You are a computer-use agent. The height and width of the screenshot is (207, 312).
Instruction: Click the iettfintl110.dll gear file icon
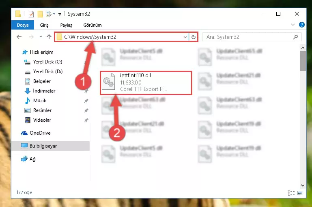[x=108, y=81]
